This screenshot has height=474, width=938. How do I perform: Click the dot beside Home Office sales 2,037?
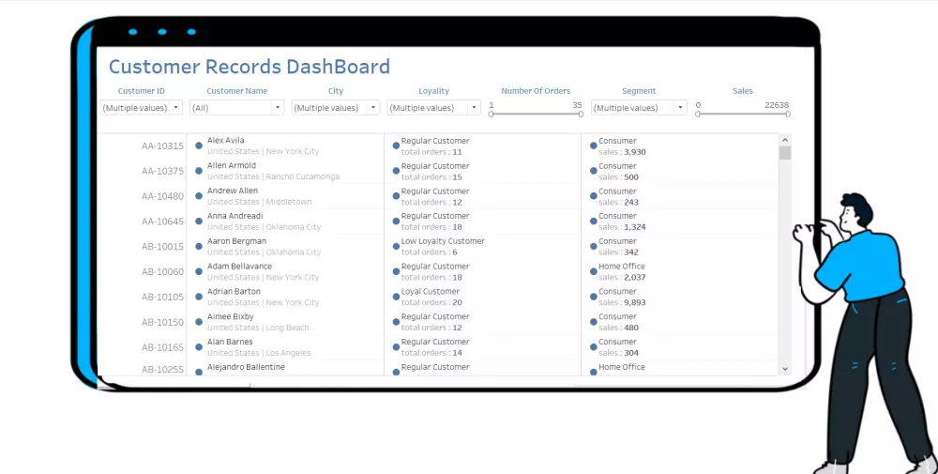[x=594, y=271]
